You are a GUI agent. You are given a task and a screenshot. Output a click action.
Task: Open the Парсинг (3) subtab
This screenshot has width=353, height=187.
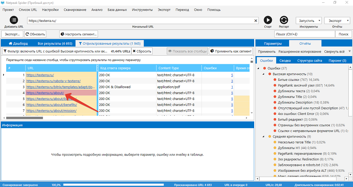(x=337, y=60)
